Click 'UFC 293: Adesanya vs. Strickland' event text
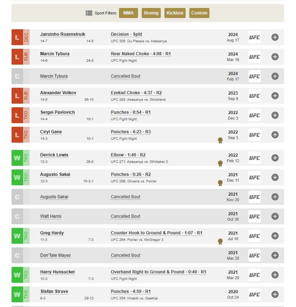This screenshot has width=296, height=307. (138, 100)
